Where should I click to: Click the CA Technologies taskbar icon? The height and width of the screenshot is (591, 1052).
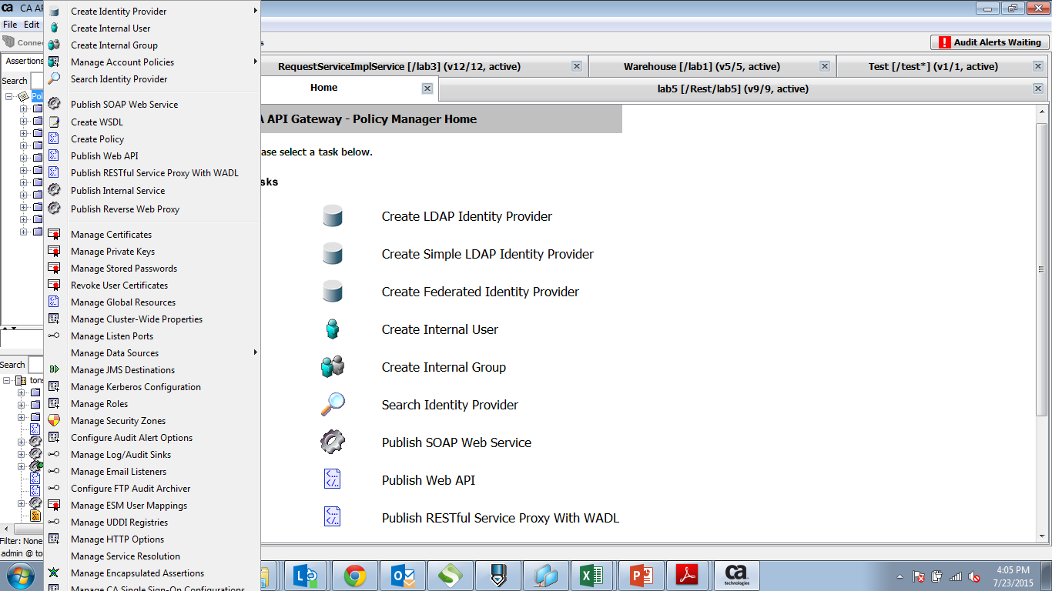coord(737,576)
